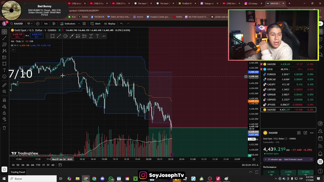Screen dimensions: 324x182
Task: Toggle hide all drawings eye icon
Action: (x=4, y=119)
